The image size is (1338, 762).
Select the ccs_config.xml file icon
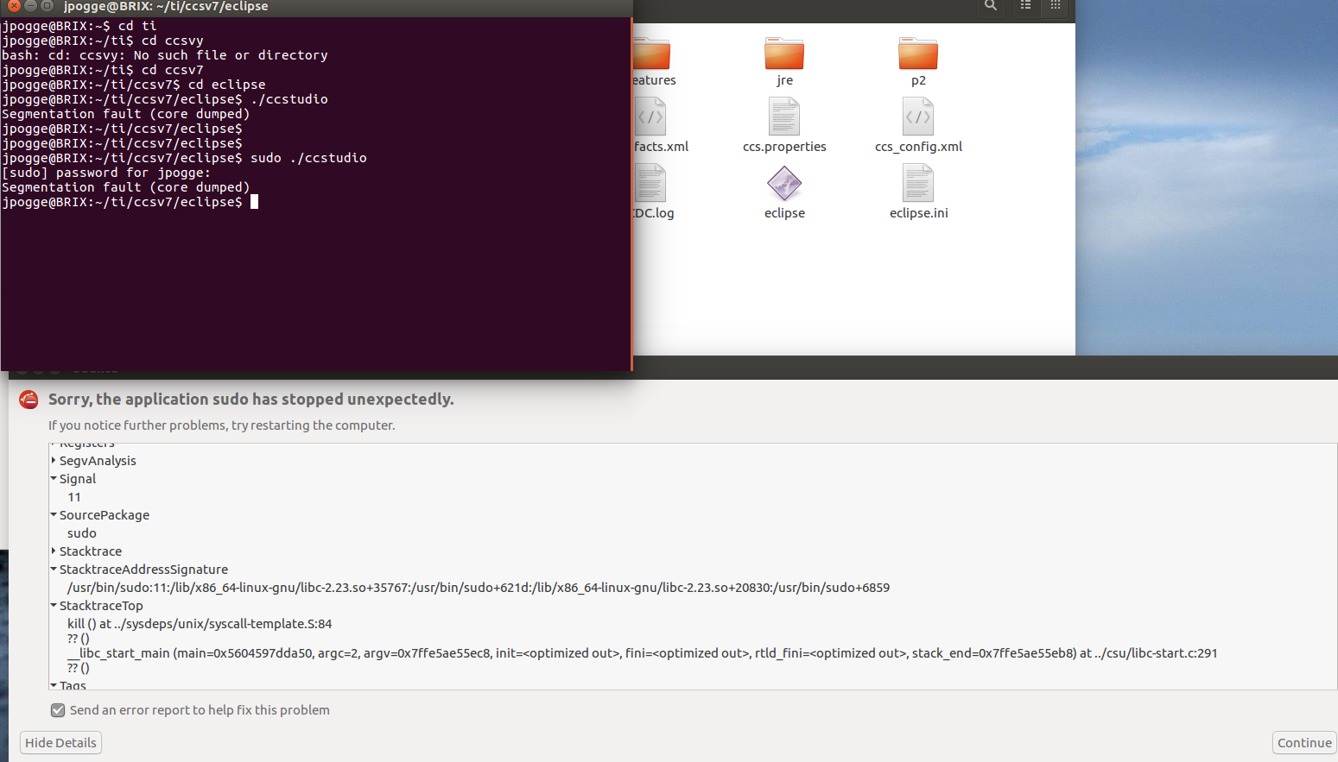pyautogui.click(x=918, y=117)
